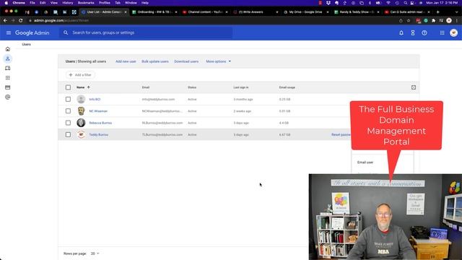Open the Help question mark icon

[x=424, y=33]
